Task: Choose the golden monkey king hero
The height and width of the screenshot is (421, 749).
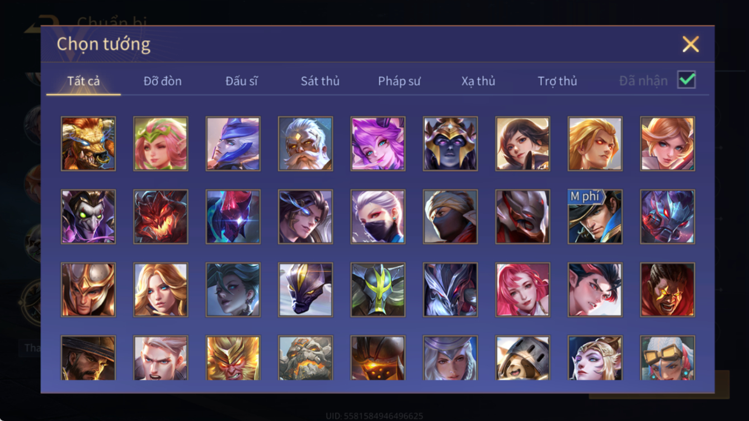Action: coord(233,358)
